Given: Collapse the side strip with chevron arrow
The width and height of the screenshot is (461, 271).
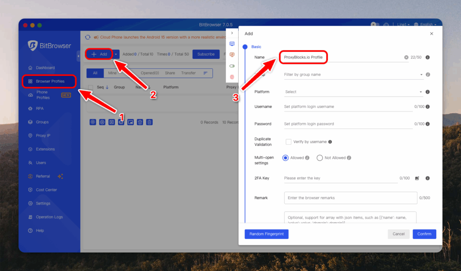Looking at the screenshot, I should click(x=232, y=33).
